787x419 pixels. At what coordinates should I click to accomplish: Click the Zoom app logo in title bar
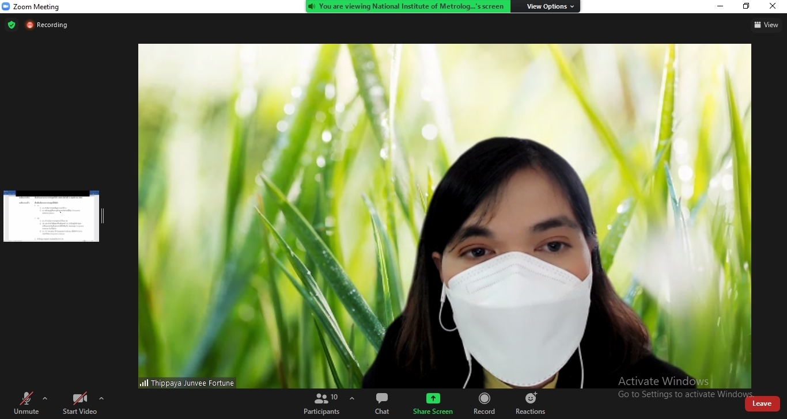(x=6, y=6)
